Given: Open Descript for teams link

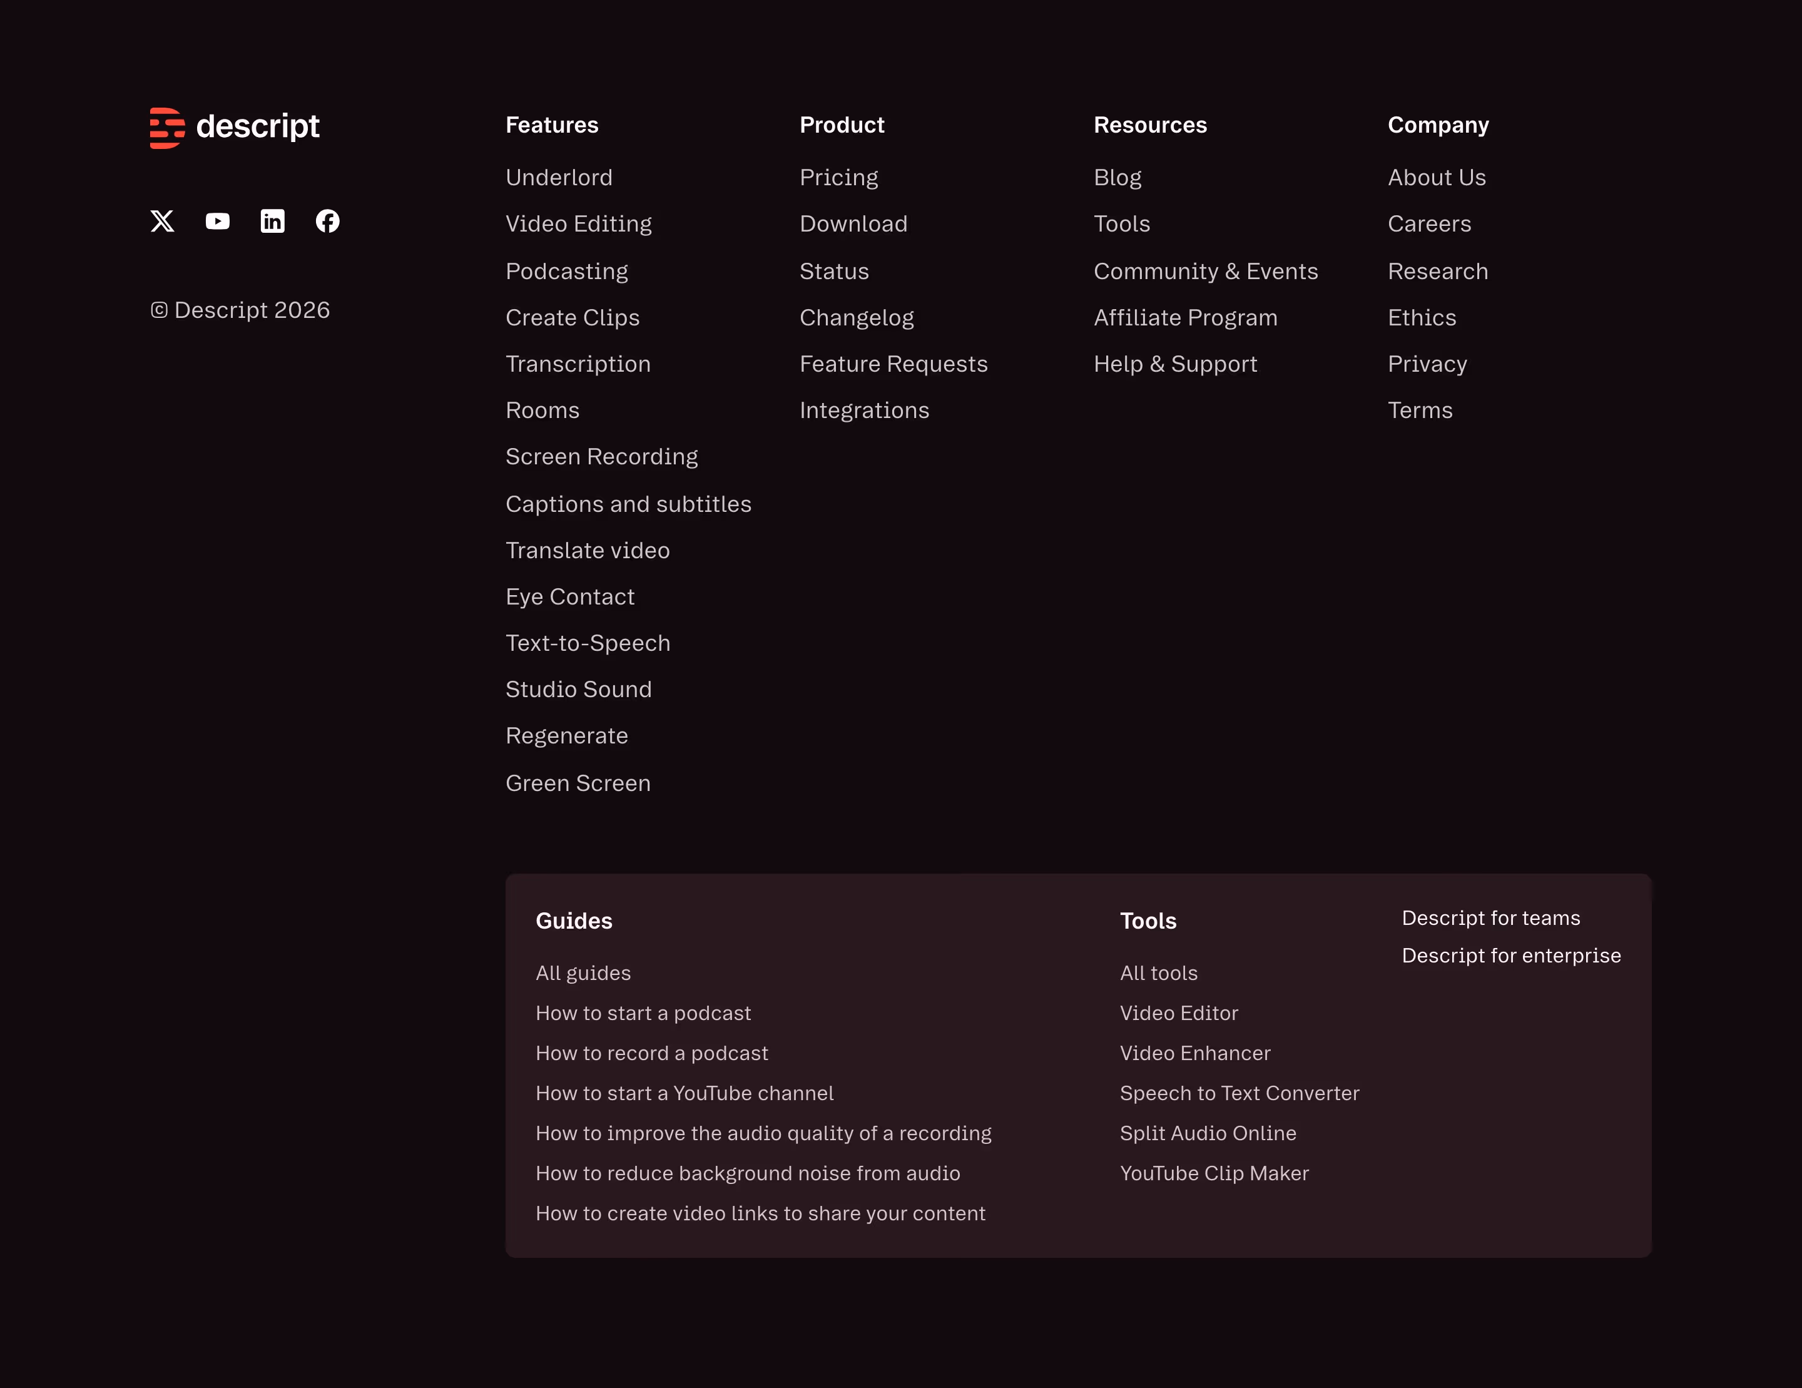Looking at the screenshot, I should point(1492,919).
